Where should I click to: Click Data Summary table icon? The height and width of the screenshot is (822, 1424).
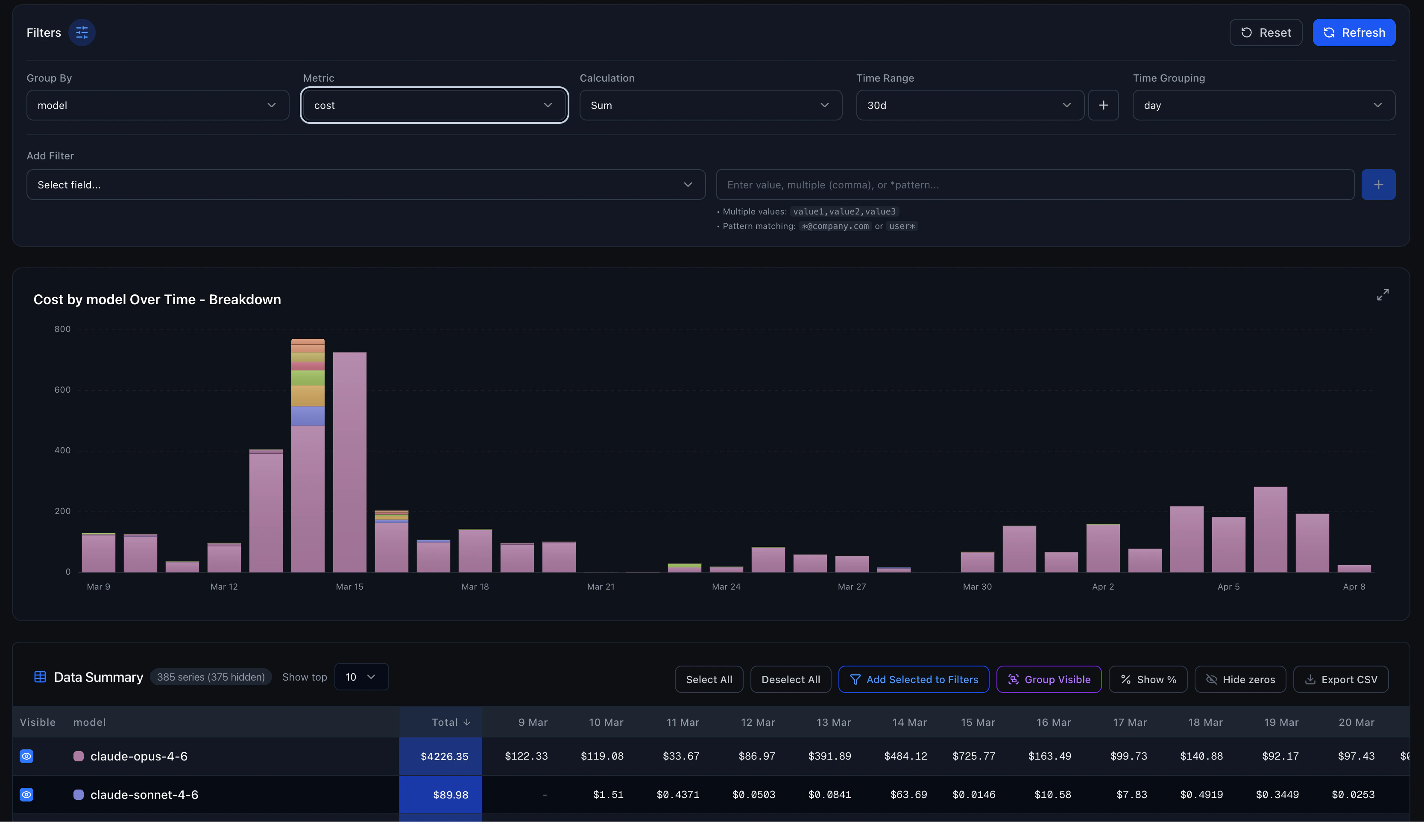40,676
